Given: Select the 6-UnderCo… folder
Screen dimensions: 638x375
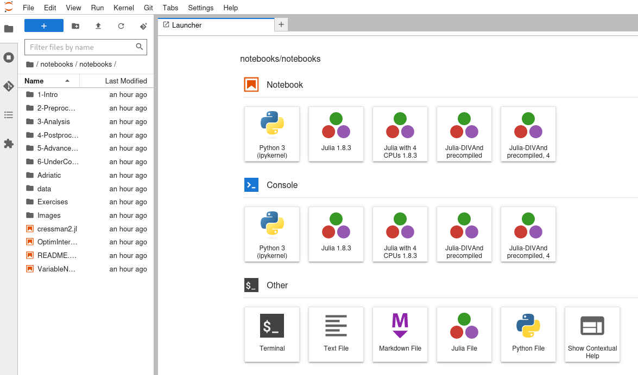Looking at the screenshot, I should pos(86,161).
